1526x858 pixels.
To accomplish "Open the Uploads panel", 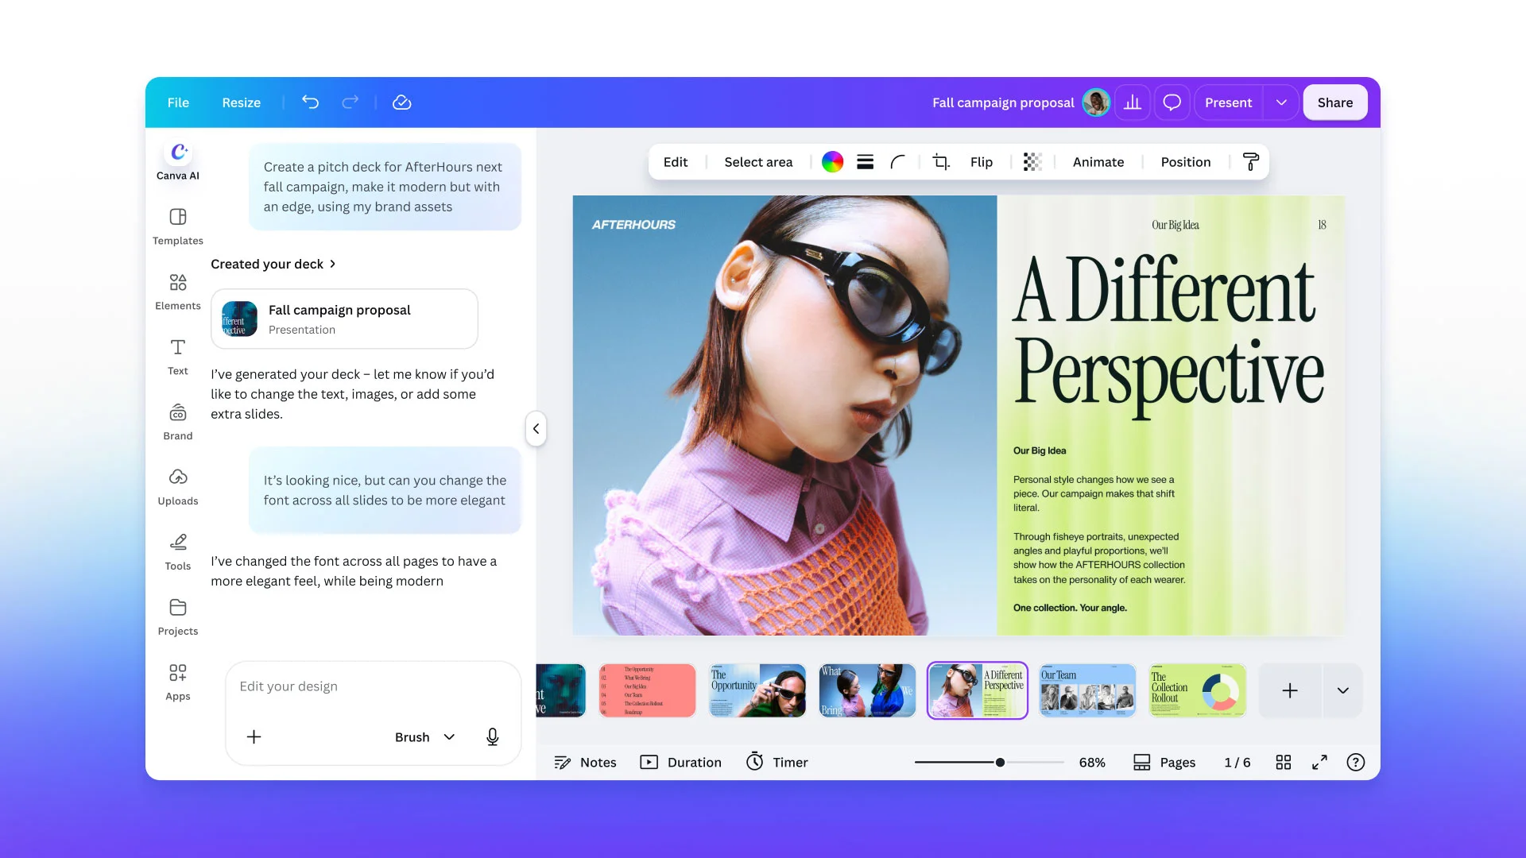I will pos(178,487).
